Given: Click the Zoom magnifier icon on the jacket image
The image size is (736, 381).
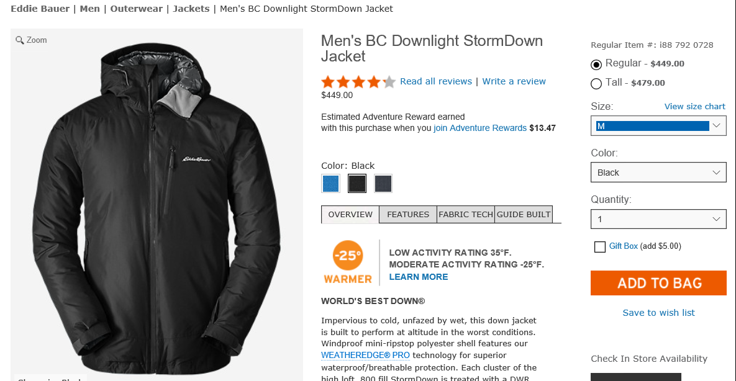Looking at the screenshot, I should pyautogui.click(x=20, y=40).
